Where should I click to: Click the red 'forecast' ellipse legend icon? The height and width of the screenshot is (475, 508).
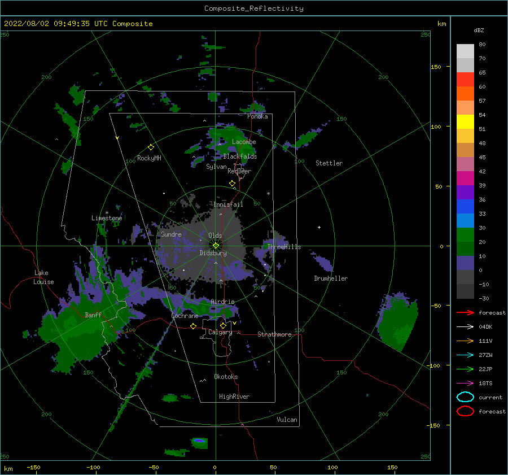pos(465,411)
